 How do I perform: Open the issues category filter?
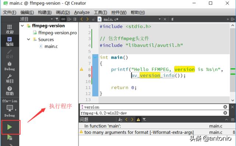(x=144, y=119)
